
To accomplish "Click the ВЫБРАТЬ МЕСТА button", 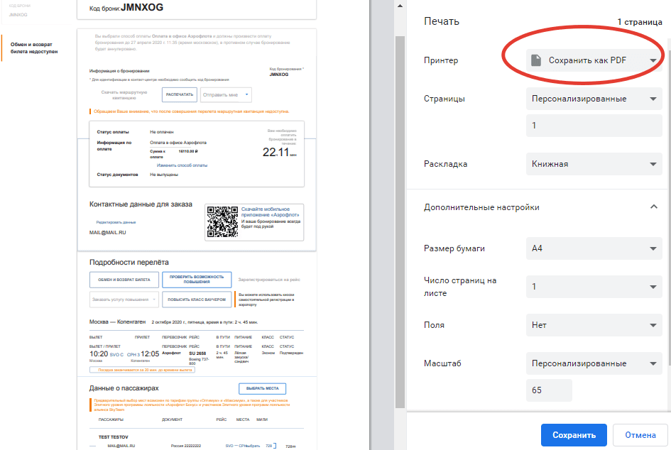I will (262, 388).
